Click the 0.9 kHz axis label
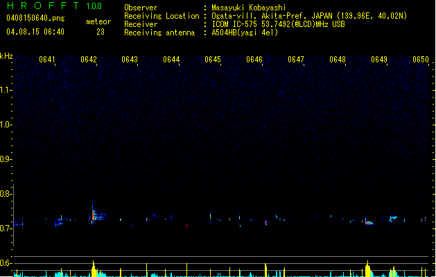This screenshot has height=277, width=436. pos(6,159)
